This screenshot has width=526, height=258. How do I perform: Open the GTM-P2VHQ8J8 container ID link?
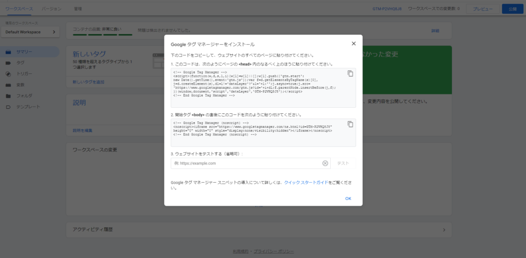pos(387,9)
